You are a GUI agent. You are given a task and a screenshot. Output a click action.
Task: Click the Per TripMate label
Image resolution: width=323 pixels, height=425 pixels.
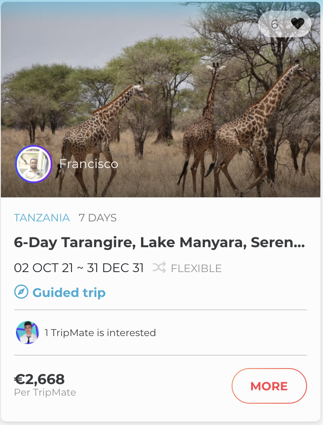pos(45,393)
